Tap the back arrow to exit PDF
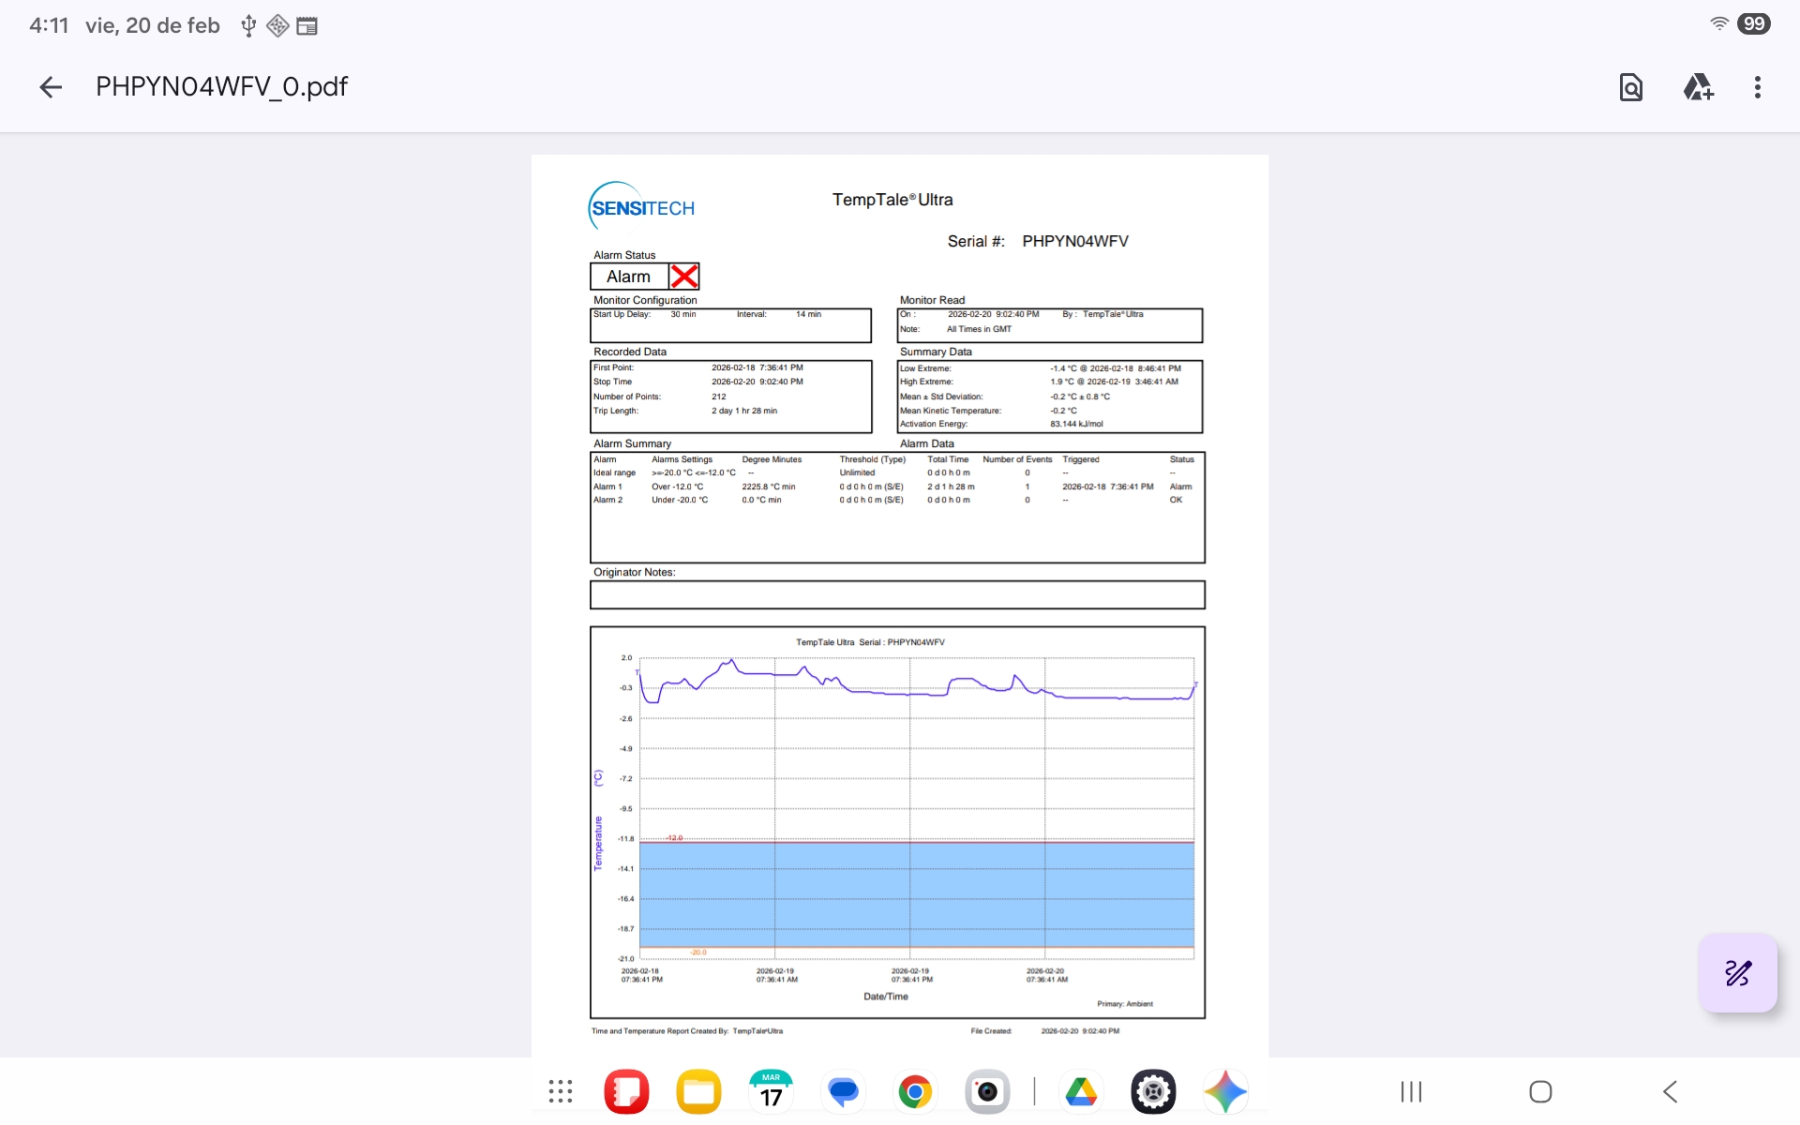This screenshot has height=1125, width=1800. [x=51, y=87]
